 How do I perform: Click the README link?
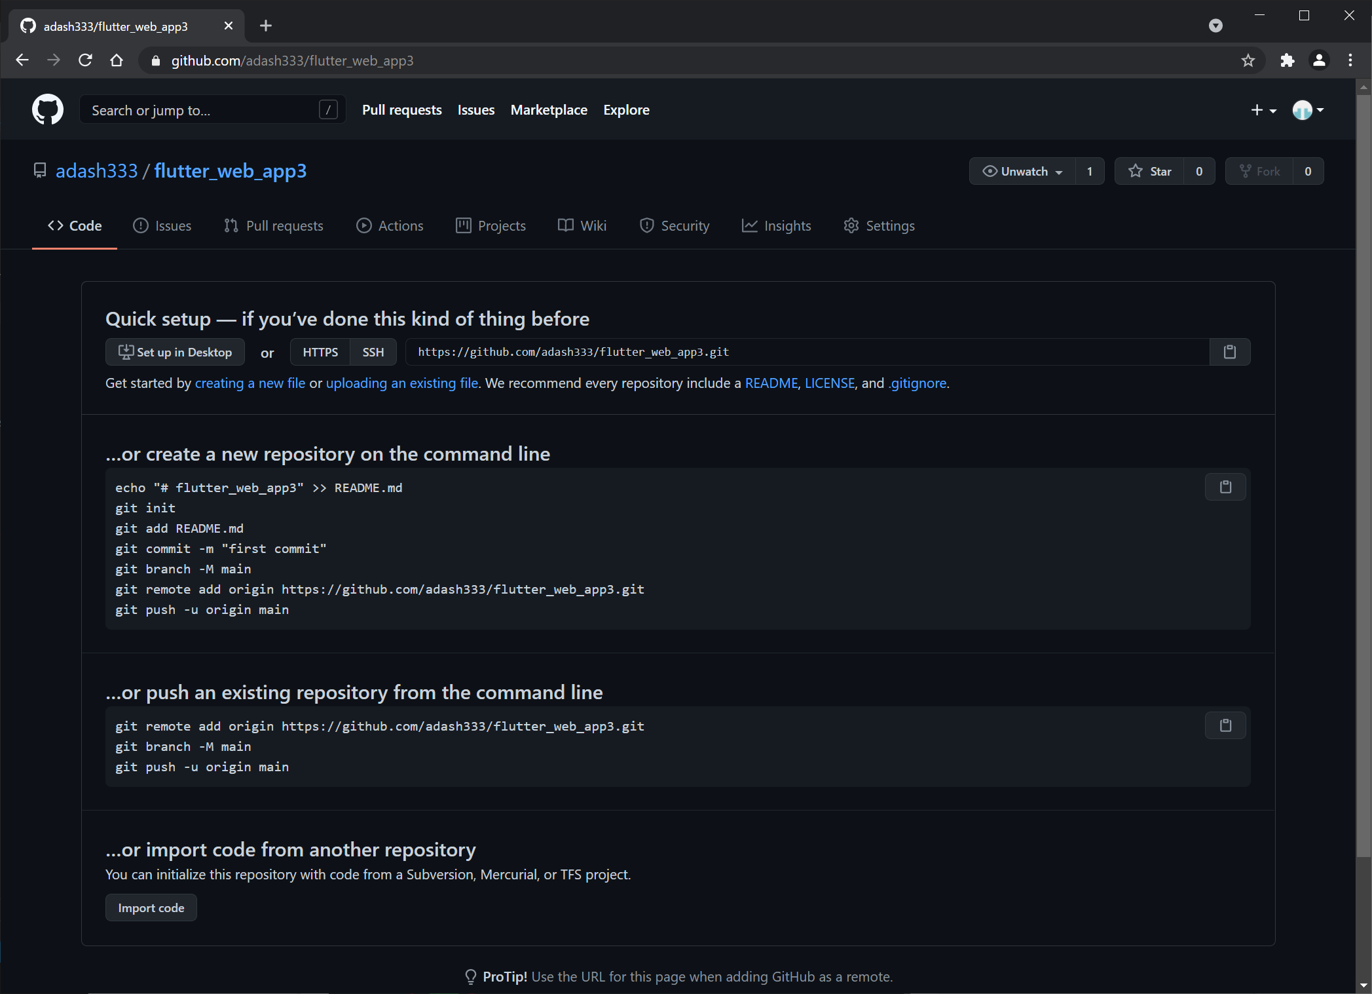[771, 383]
